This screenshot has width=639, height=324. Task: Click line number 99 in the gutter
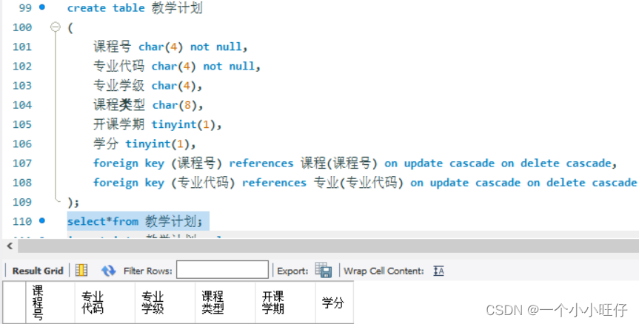click(x=25, y=7)
